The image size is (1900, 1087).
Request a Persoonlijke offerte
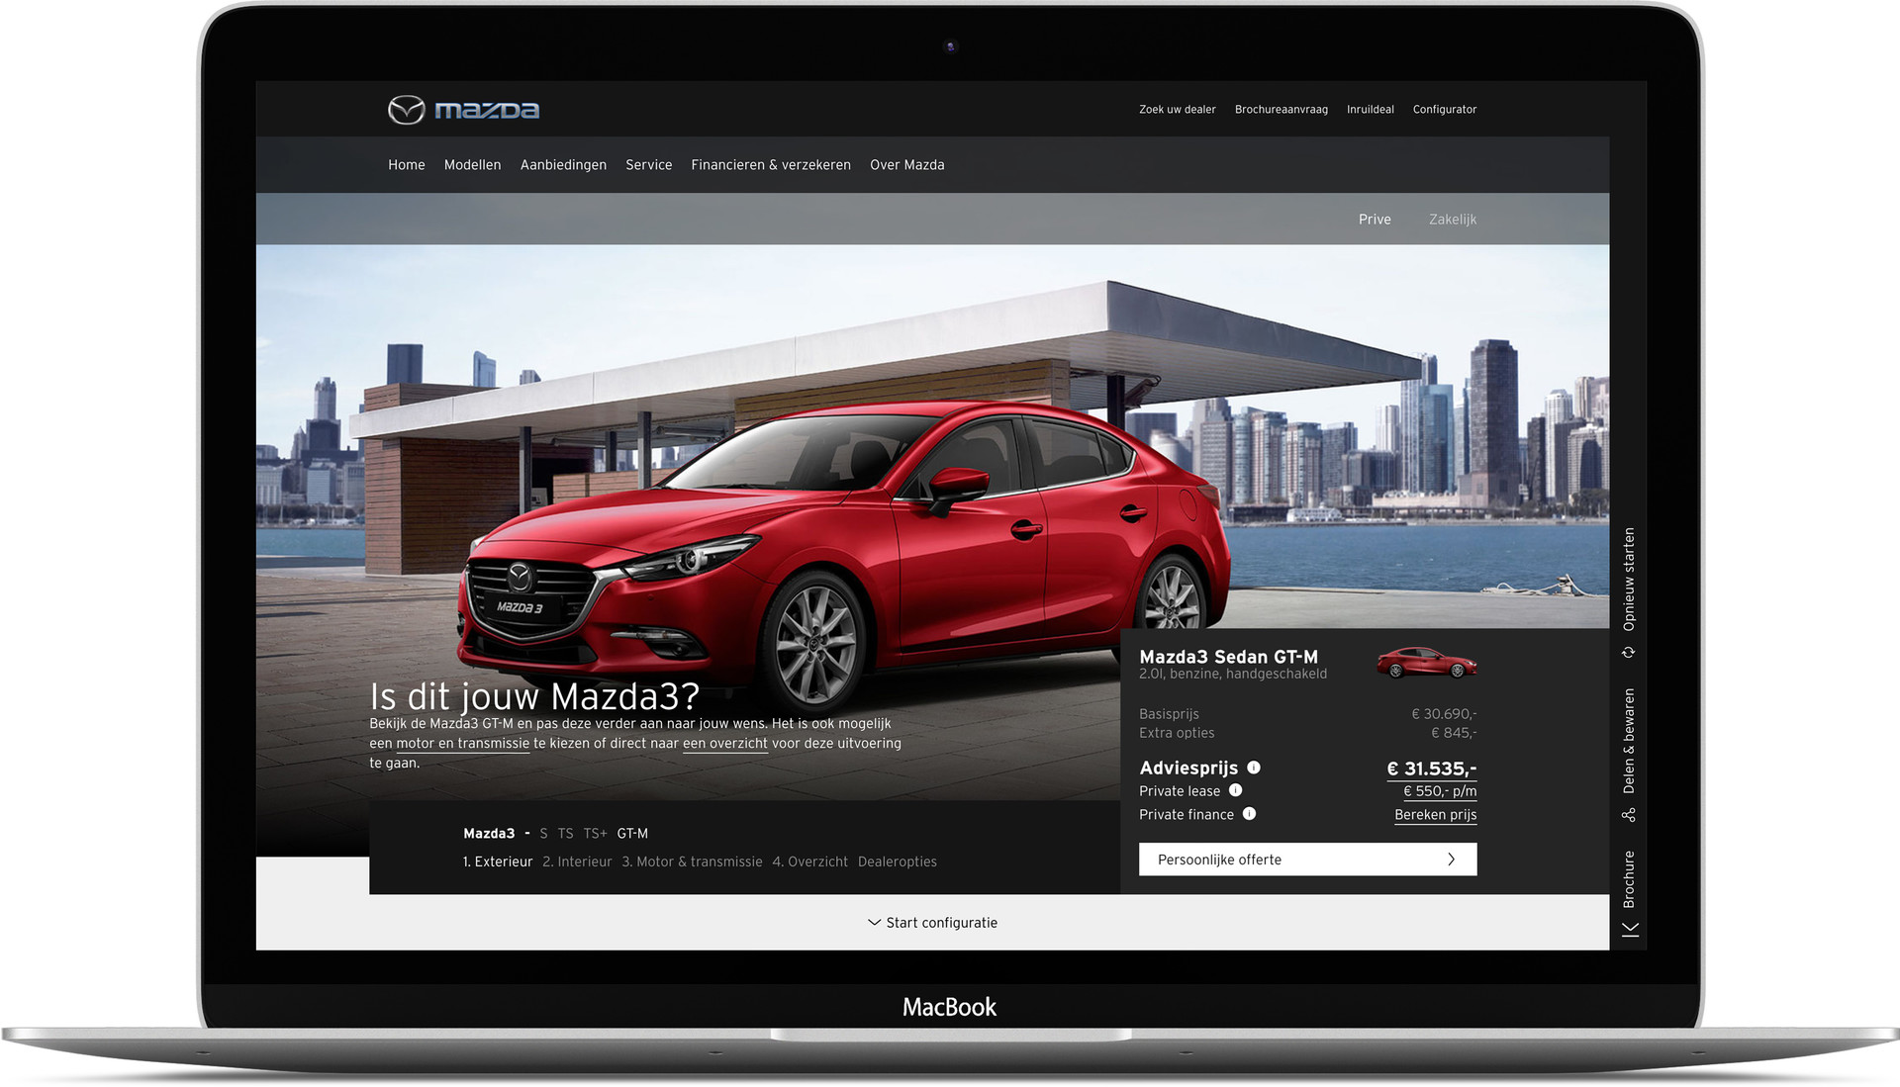1307,860
